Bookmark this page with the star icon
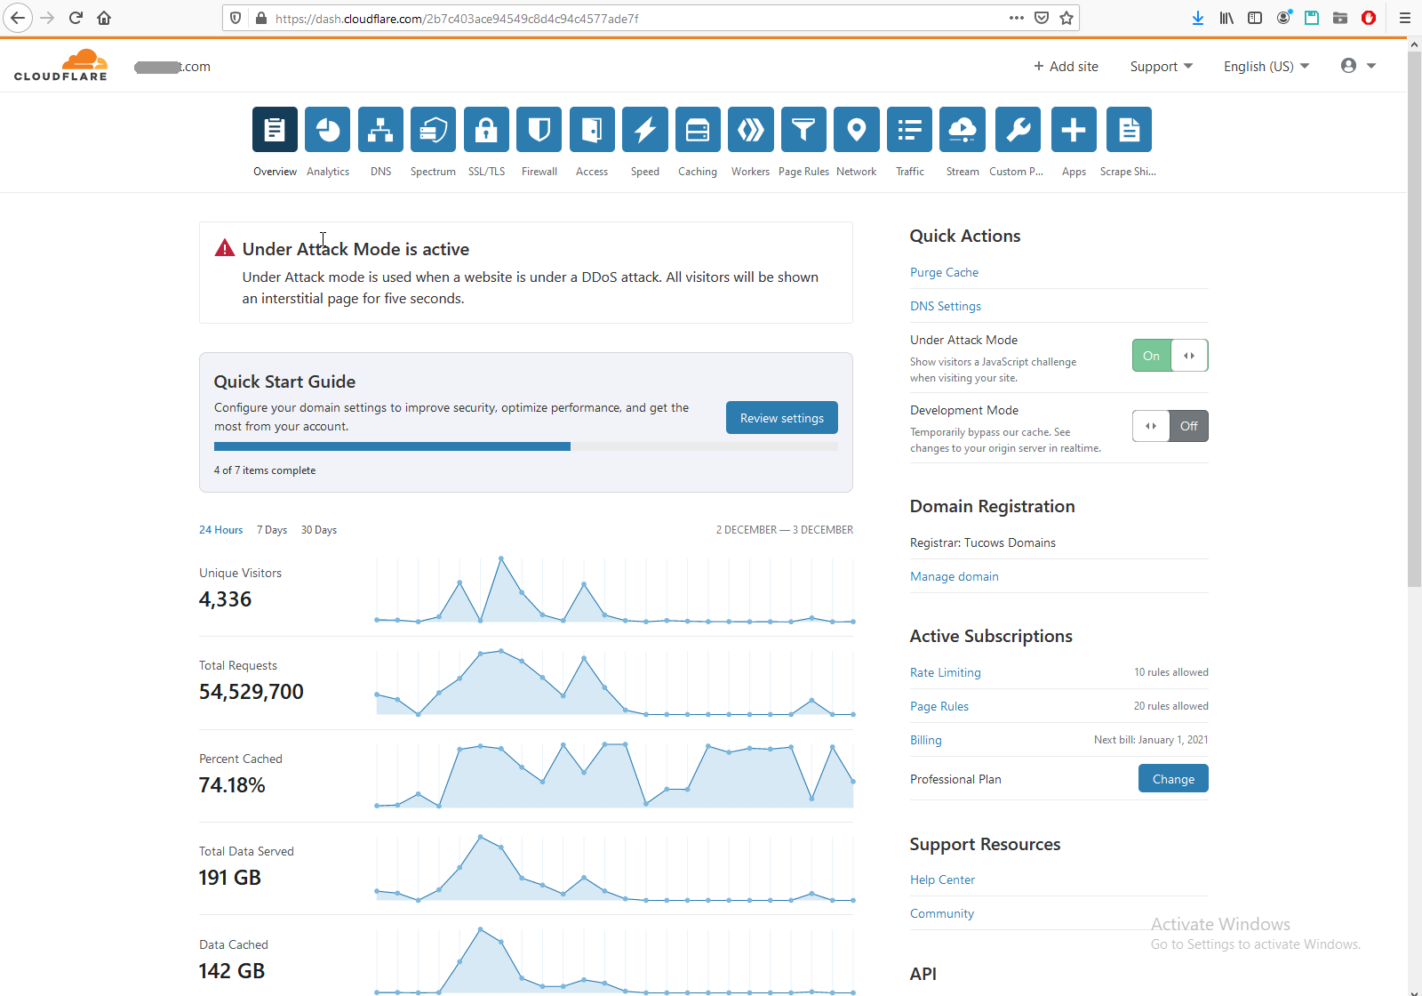Screen dimensions: 1422x996 click(x=1066, y=18)
